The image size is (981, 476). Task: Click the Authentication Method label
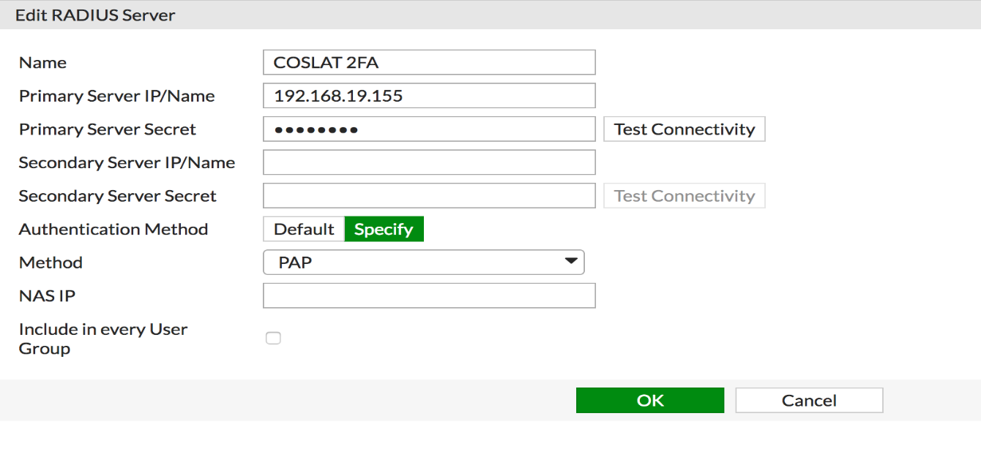[113, 229]
